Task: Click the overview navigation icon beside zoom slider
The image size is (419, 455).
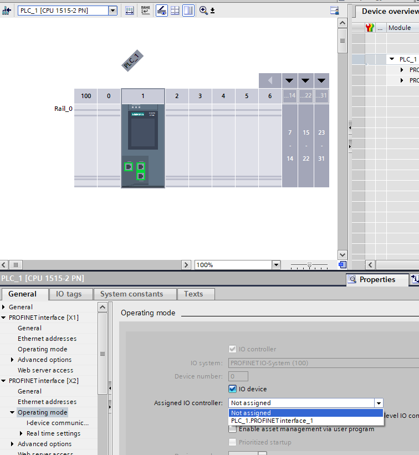Action: tap(343, 265)
